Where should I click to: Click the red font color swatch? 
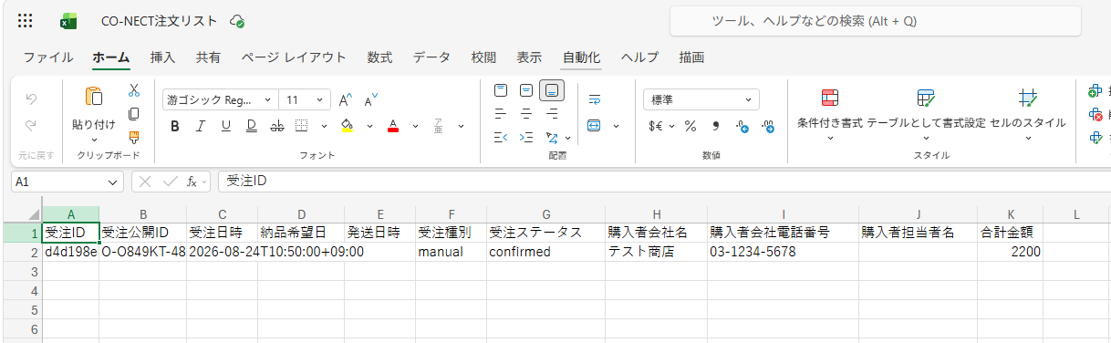pyautogui.click(x=393, y=126)
